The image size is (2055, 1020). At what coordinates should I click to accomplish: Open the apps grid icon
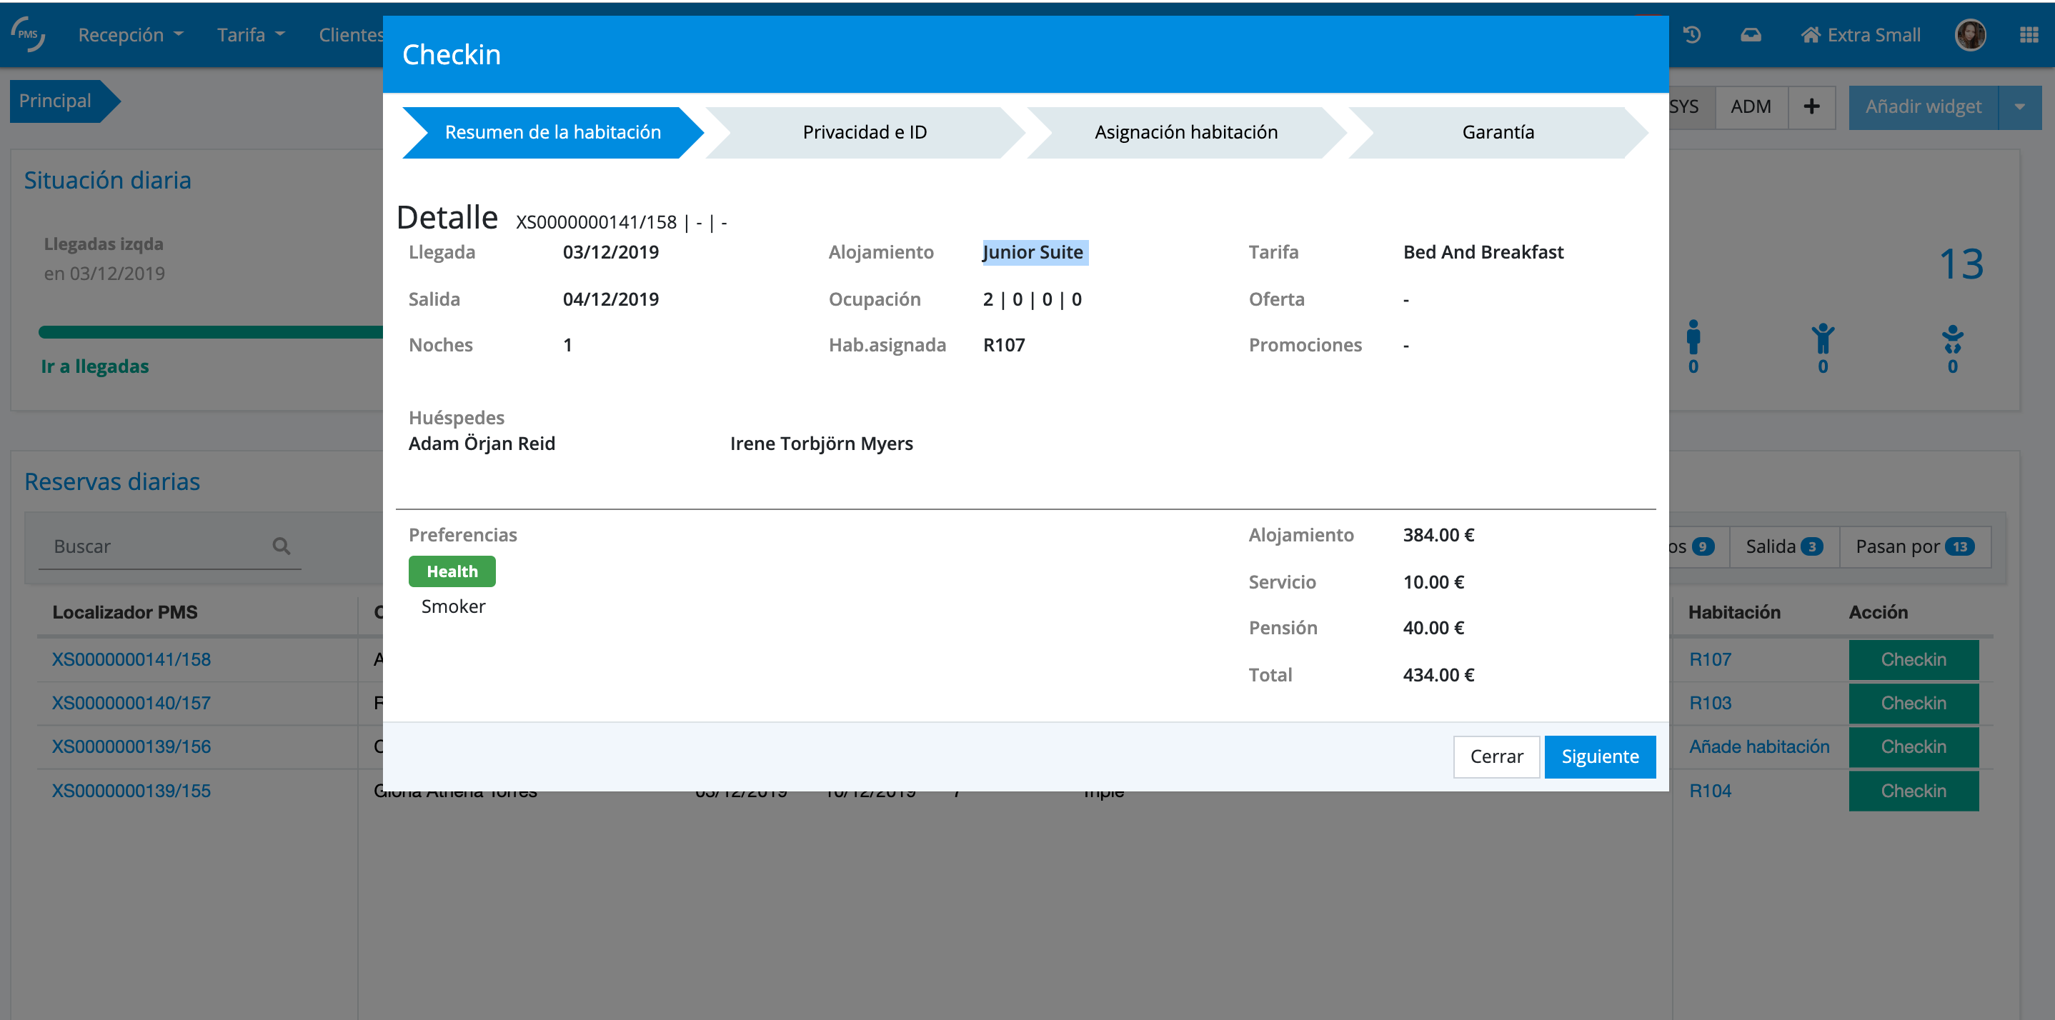click(x=2029, y=35)
